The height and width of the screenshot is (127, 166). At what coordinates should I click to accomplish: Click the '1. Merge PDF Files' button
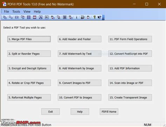pyautogui.click(x=29, y=39)
